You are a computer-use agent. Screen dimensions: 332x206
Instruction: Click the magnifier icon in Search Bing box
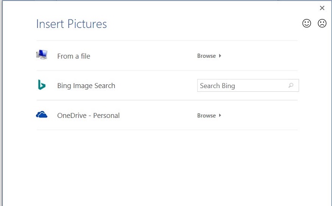click(x=291, y=86)
